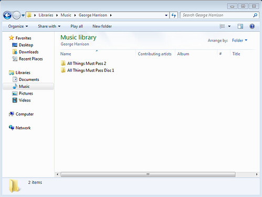This screenshot has height=197, width=262.
Task: Click folder icon of All Things Must Pass Disc 1
Action: click(x=63, y=70)
